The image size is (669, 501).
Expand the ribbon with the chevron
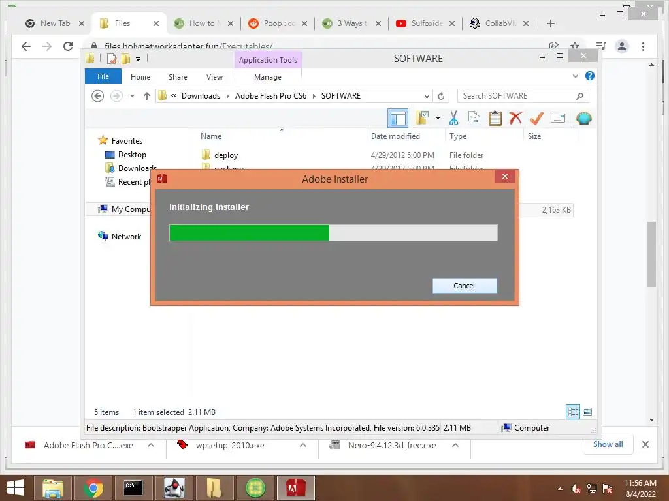pyautogui.click(x=575, y=76)
